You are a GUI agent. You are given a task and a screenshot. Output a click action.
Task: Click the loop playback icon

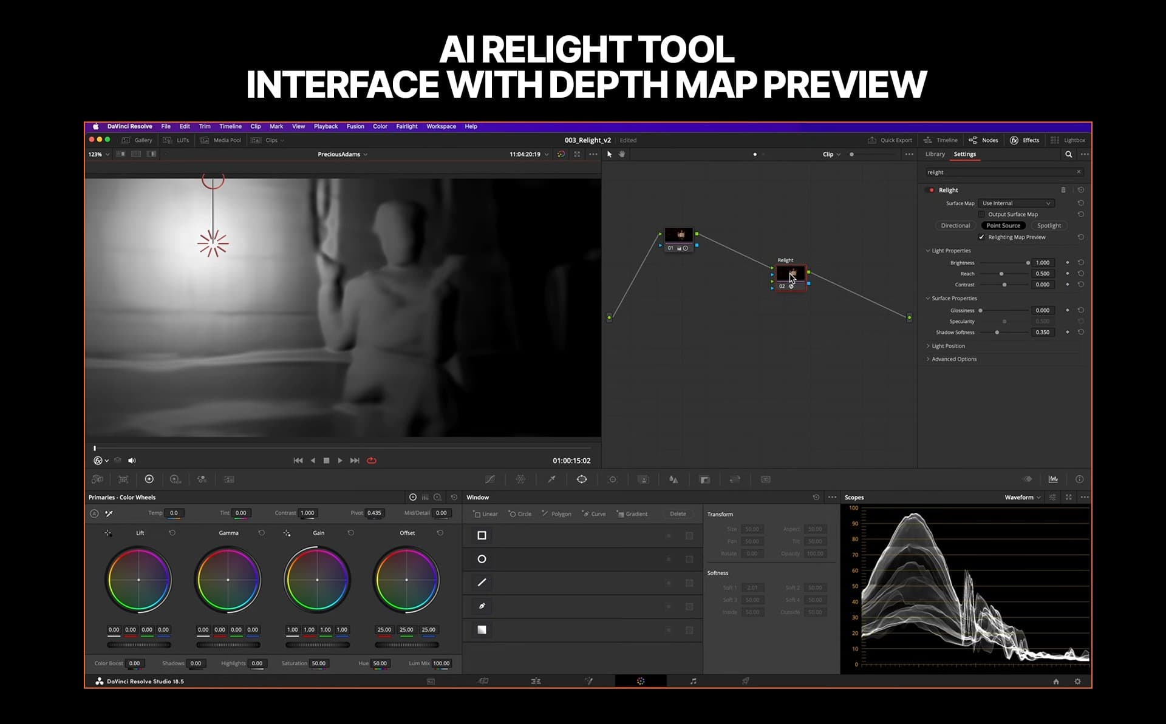pyautogui.click(x=372, y=461)
